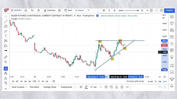
Task: Open the Indicators dialog
Action: tap(50, 10)
